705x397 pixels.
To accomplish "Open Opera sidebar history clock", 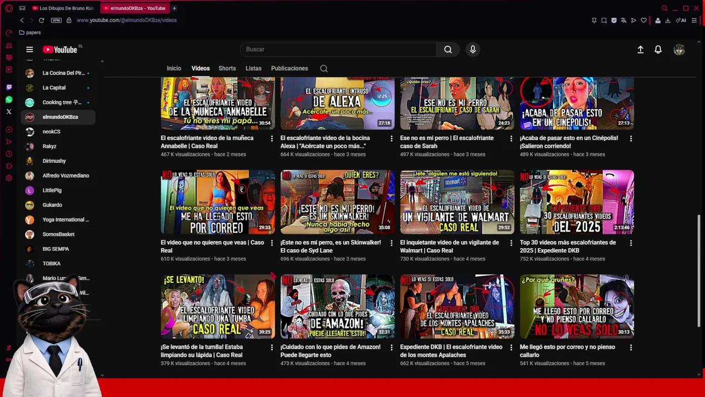I will [9, 154].
